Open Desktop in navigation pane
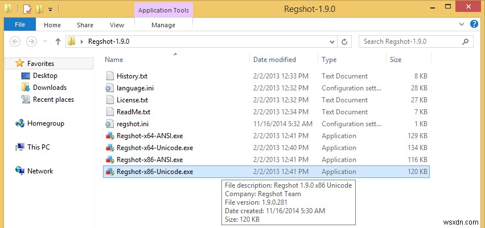The height and width of the screenshot is (228, 485). coord(45,76)
